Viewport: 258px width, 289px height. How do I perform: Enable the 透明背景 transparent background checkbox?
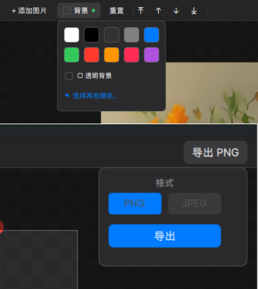pyautogui.click(x=69, y=76)
